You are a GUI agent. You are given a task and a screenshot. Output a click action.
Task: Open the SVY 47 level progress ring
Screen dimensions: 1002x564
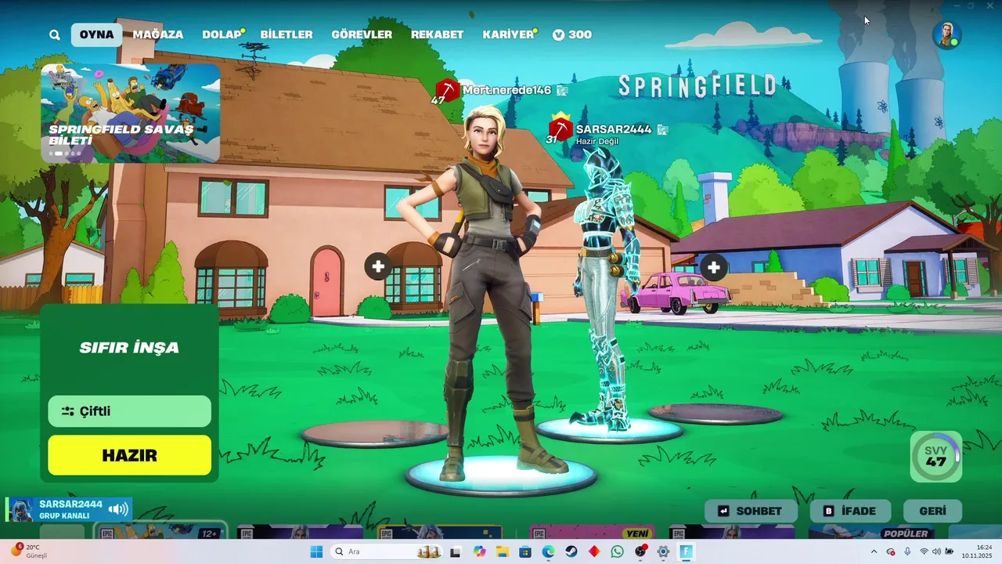point(936,456)
